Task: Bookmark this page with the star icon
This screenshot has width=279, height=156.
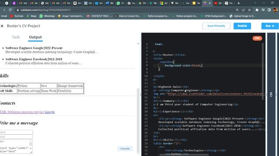Action: tap(249, 10)
